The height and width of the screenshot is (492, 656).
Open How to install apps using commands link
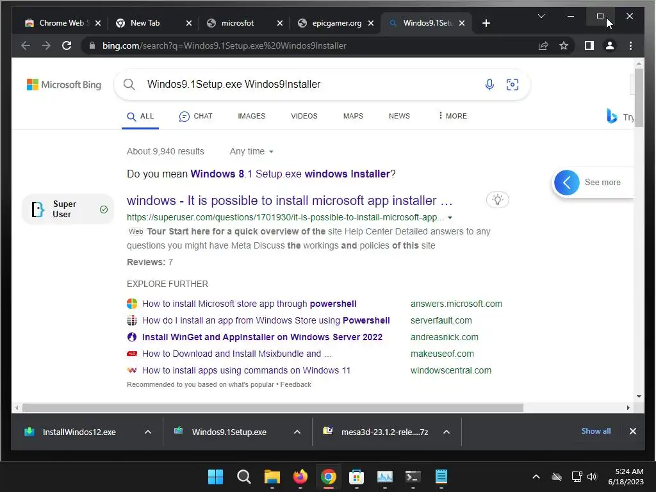point(246,371)
